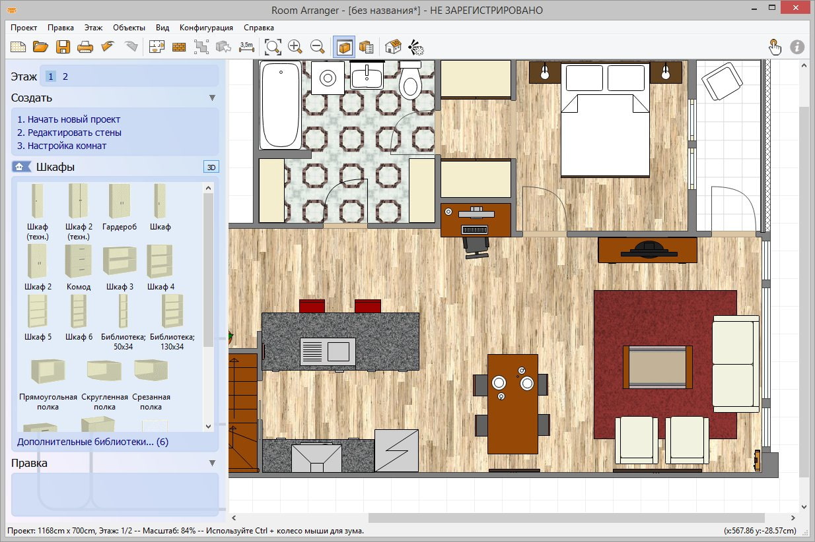
Task: Toggle the highlighted orange box view button
Action: pyautogui.click(x=343, y=47)
